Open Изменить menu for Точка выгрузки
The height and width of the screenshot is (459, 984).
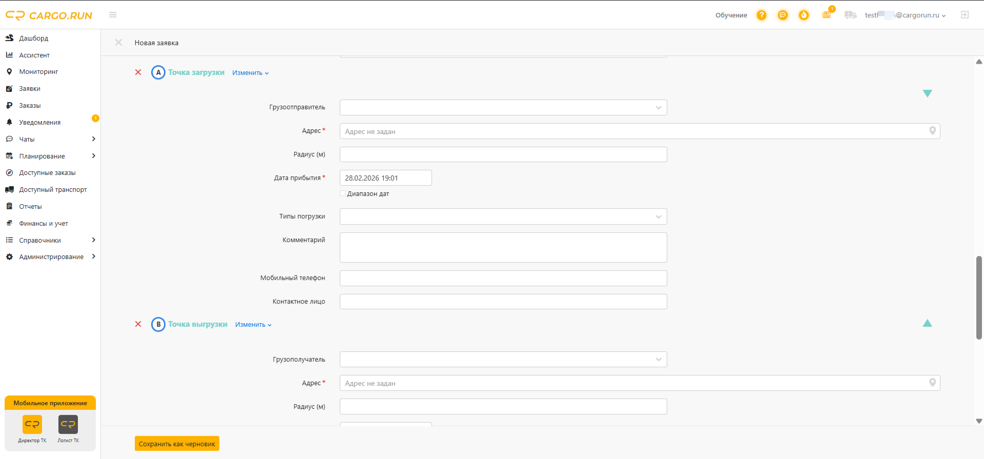click(x=253, y=325)
